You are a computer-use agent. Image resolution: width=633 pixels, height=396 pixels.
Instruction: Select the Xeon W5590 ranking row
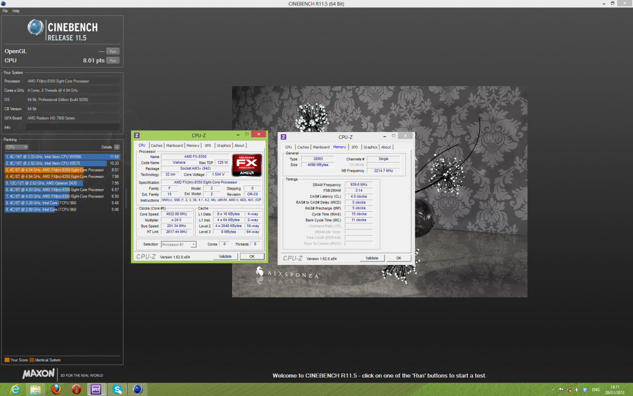click(62, 157)
